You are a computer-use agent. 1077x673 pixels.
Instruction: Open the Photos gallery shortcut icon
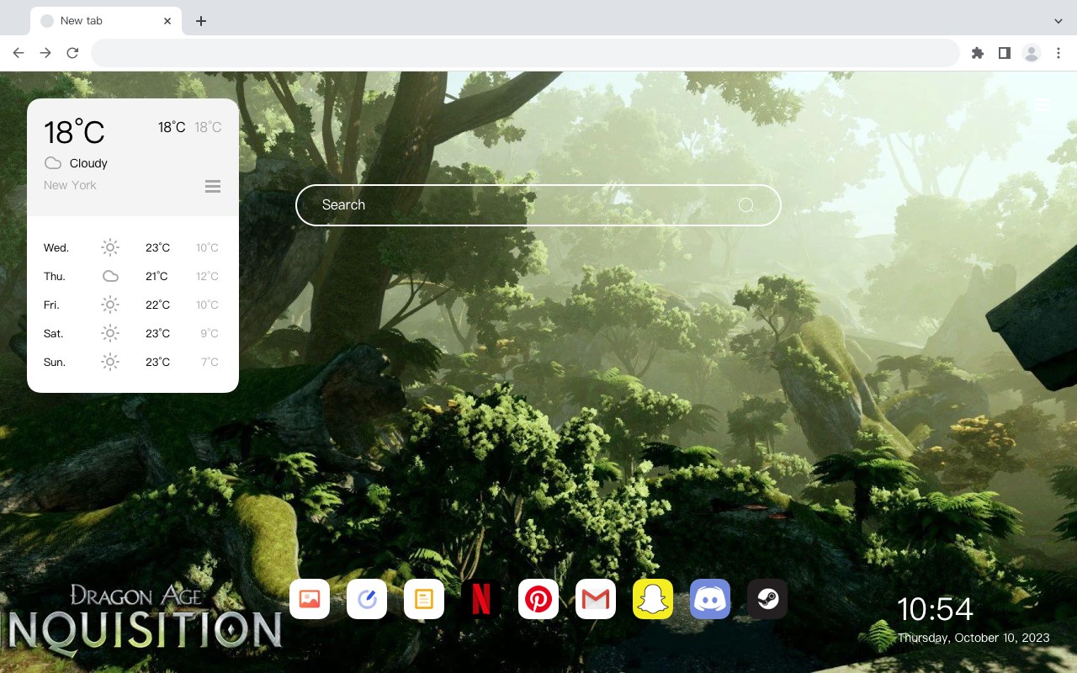click(x=310, y=599)
